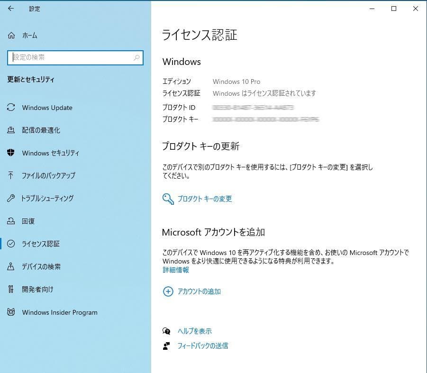The height and width of the screenshot is (373, 427).
Task: Click アカウントの追加 link
Action: click(199, 291)
